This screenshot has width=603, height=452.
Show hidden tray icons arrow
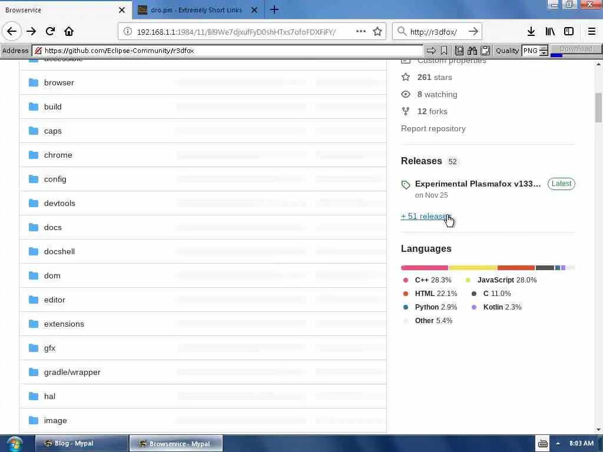[558, 444]
